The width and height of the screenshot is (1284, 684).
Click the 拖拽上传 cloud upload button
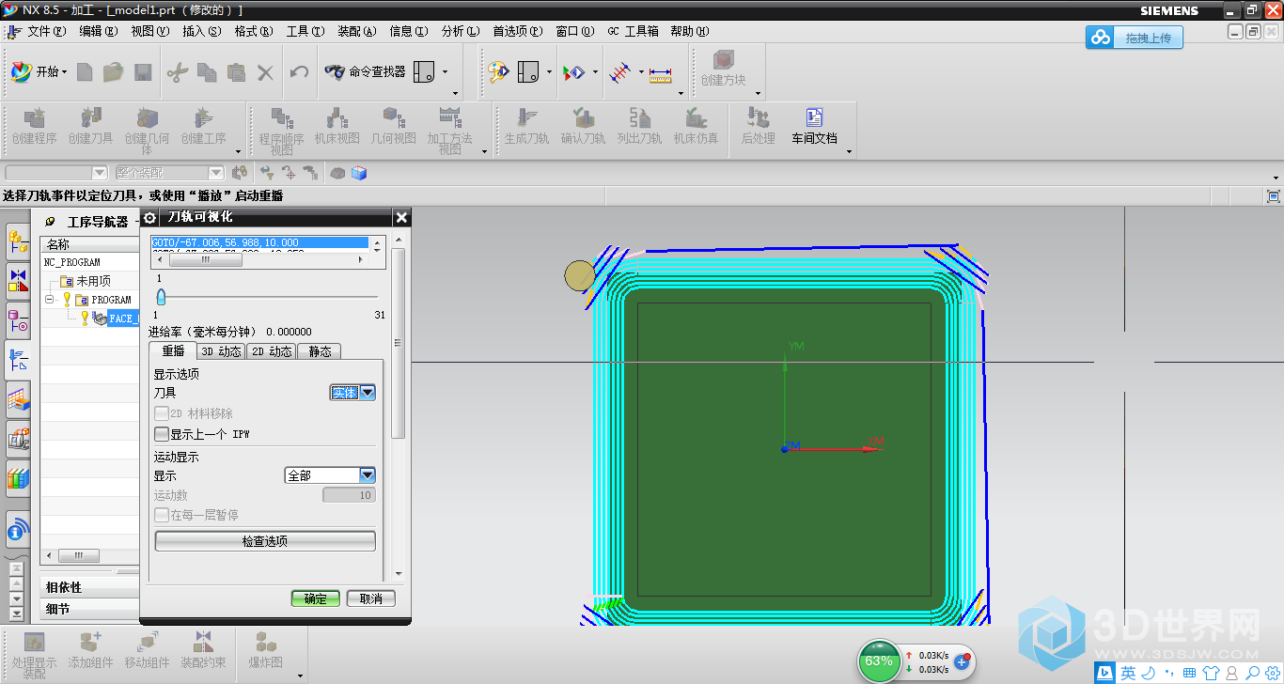(x=1135, y=38)
